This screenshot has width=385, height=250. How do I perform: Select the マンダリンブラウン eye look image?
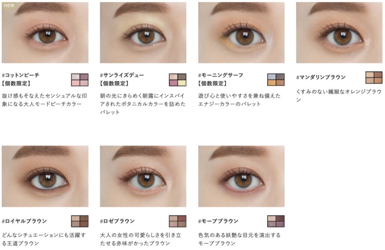click(x=339, y=32)
